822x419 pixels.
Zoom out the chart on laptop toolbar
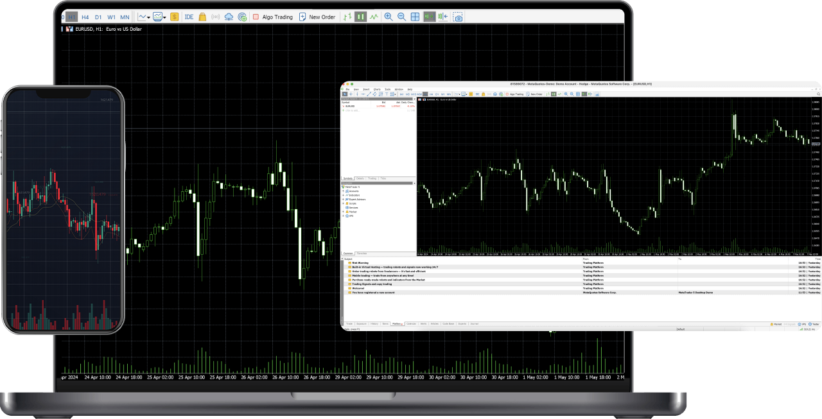tap(402, 17)
